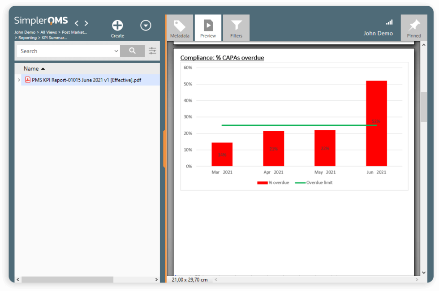Screen dimensions: 439x291
Task: Switch to the Metadata tab
Action: point(180,28)
